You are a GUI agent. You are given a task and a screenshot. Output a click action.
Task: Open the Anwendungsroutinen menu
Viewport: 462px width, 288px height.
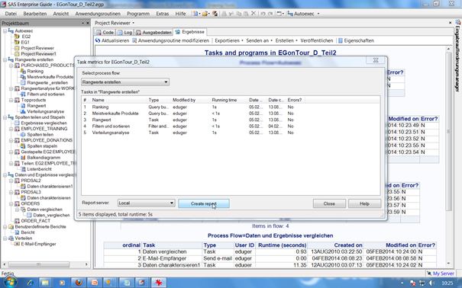point(98,14)
